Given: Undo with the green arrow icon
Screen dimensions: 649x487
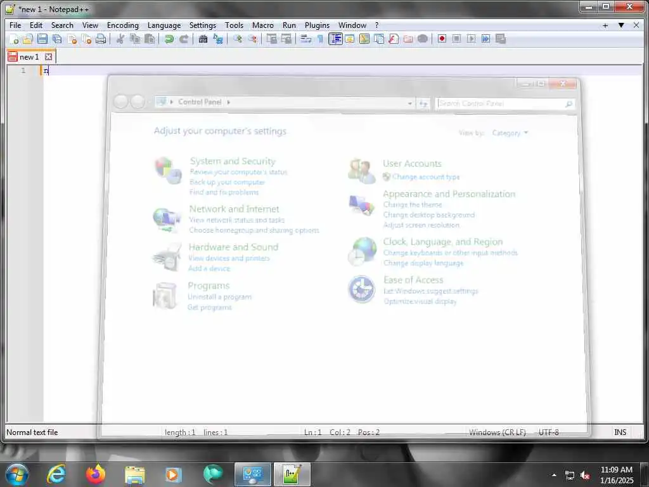Looking at the screenshot, I should click(x=169, y=39).
